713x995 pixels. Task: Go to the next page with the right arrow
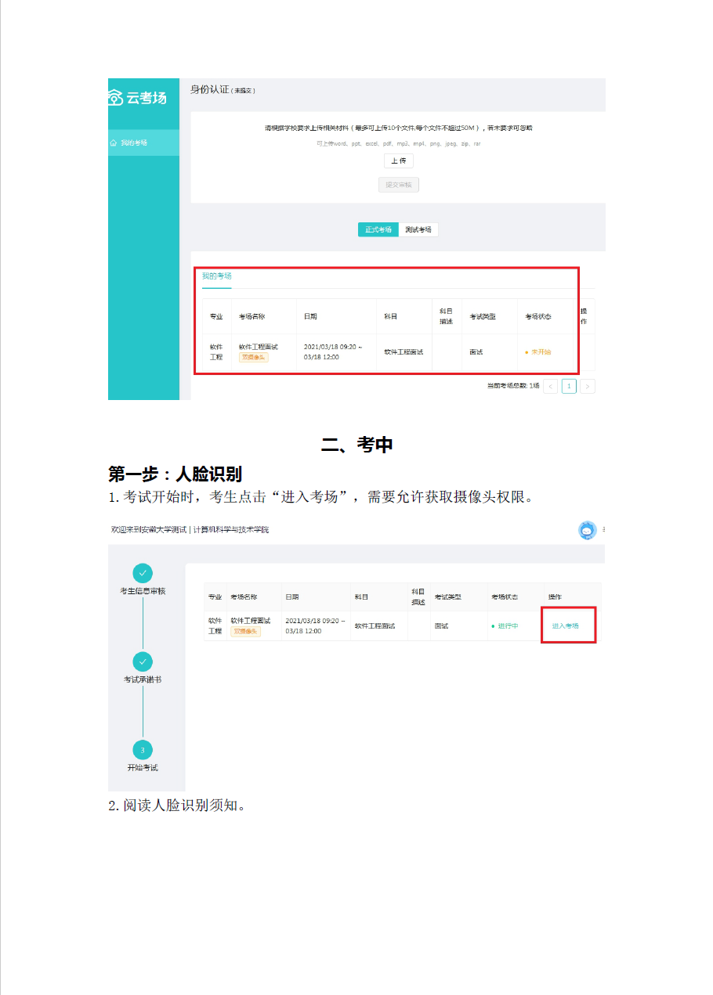588,386
